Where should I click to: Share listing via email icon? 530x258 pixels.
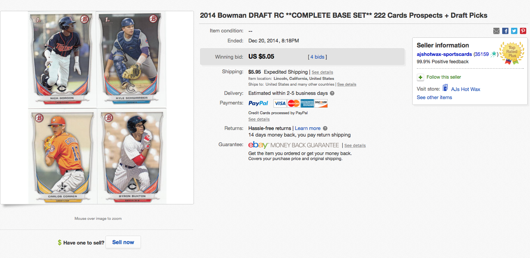[x=496, y=31]
